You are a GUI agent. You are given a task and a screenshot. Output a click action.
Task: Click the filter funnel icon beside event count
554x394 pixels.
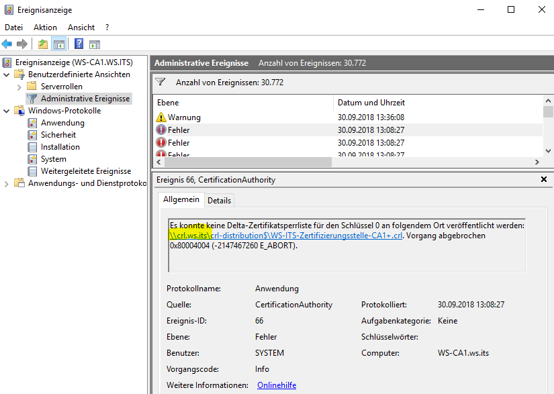point(160,82)
